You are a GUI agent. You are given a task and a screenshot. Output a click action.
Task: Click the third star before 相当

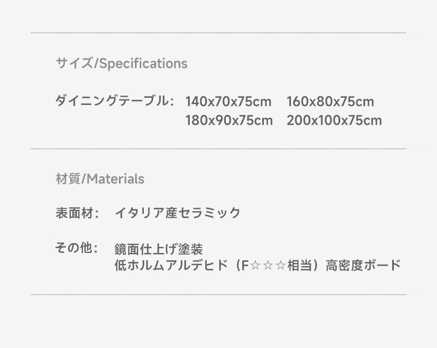[280, 266]
